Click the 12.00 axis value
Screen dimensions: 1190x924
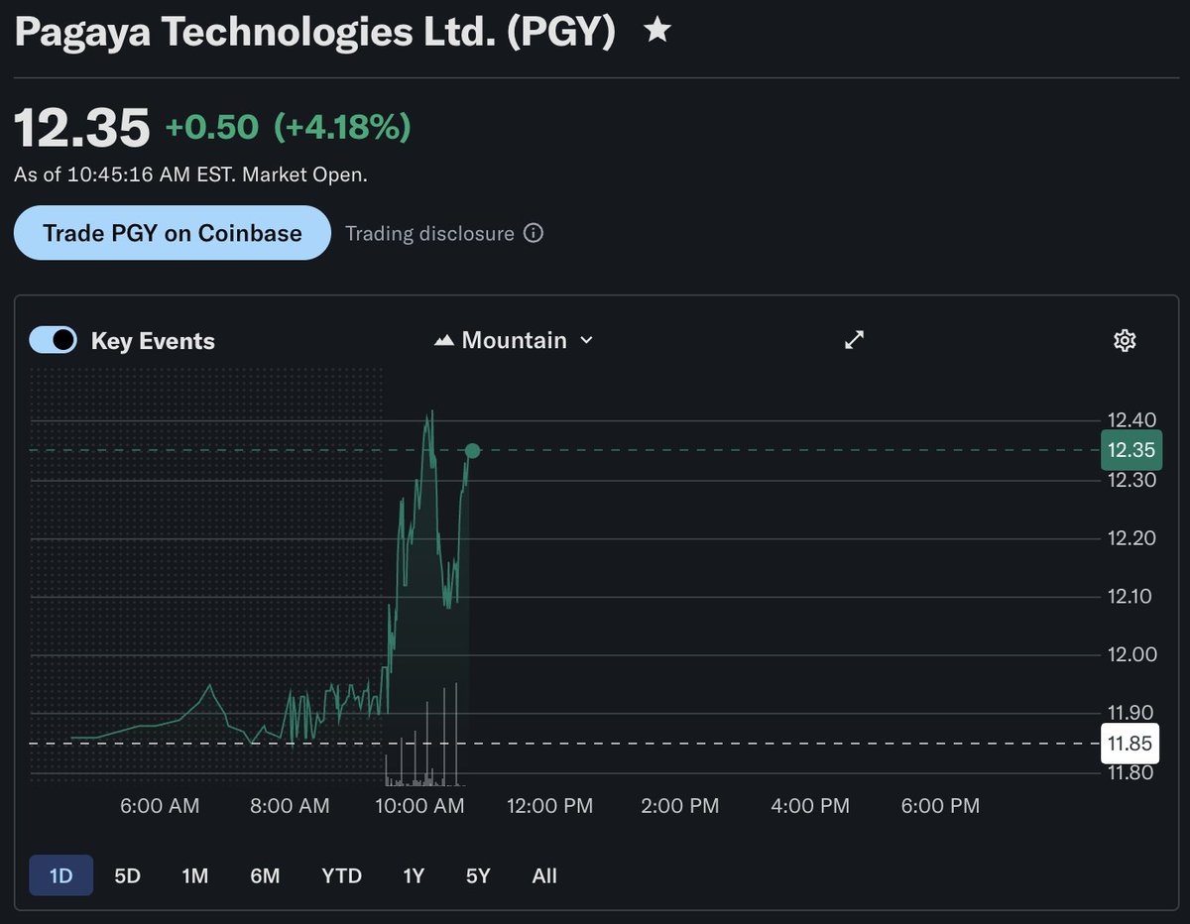click(1131, 654)
